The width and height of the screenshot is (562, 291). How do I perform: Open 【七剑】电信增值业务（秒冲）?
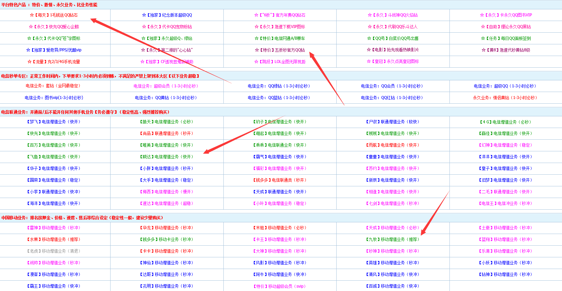[x=393, y=203]
